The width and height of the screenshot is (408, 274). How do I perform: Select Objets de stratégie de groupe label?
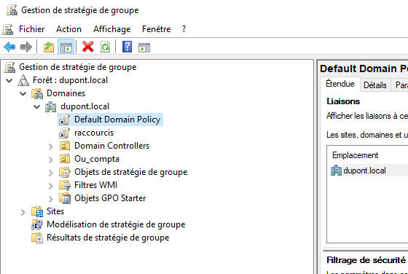coord(131,172)
